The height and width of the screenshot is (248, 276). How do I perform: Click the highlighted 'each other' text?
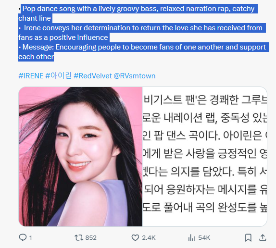tap(36, 57)
